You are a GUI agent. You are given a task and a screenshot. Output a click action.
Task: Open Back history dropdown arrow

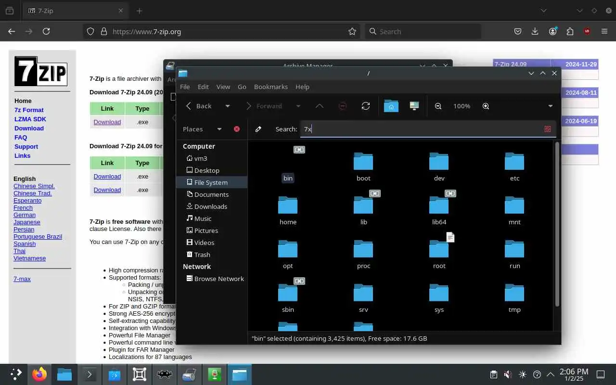click(228, 106)
